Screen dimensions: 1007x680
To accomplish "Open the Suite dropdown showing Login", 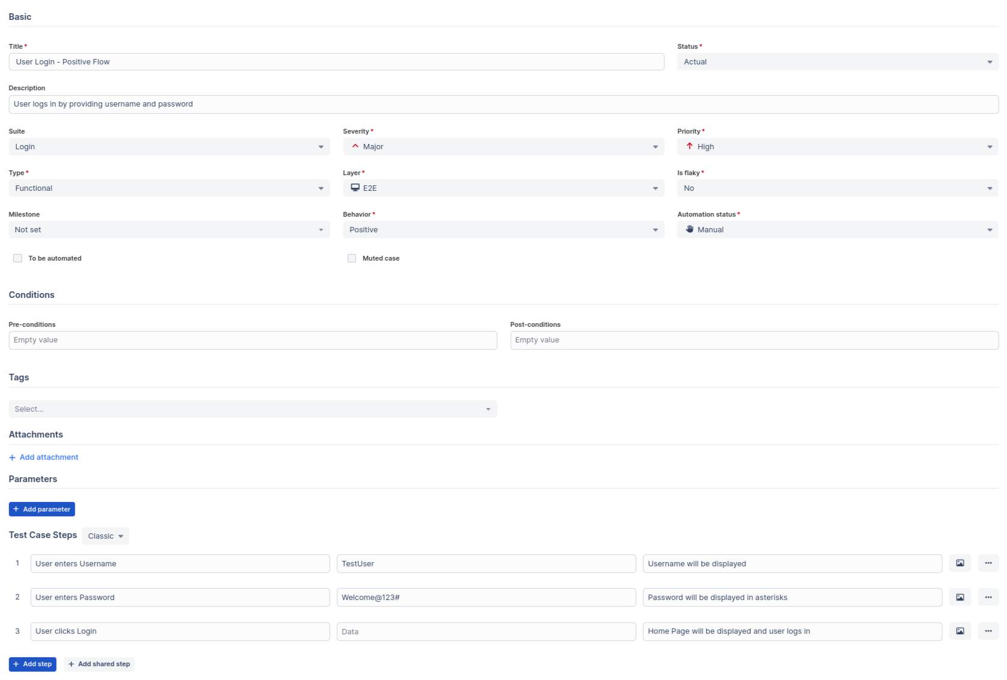I will (169, 147).
